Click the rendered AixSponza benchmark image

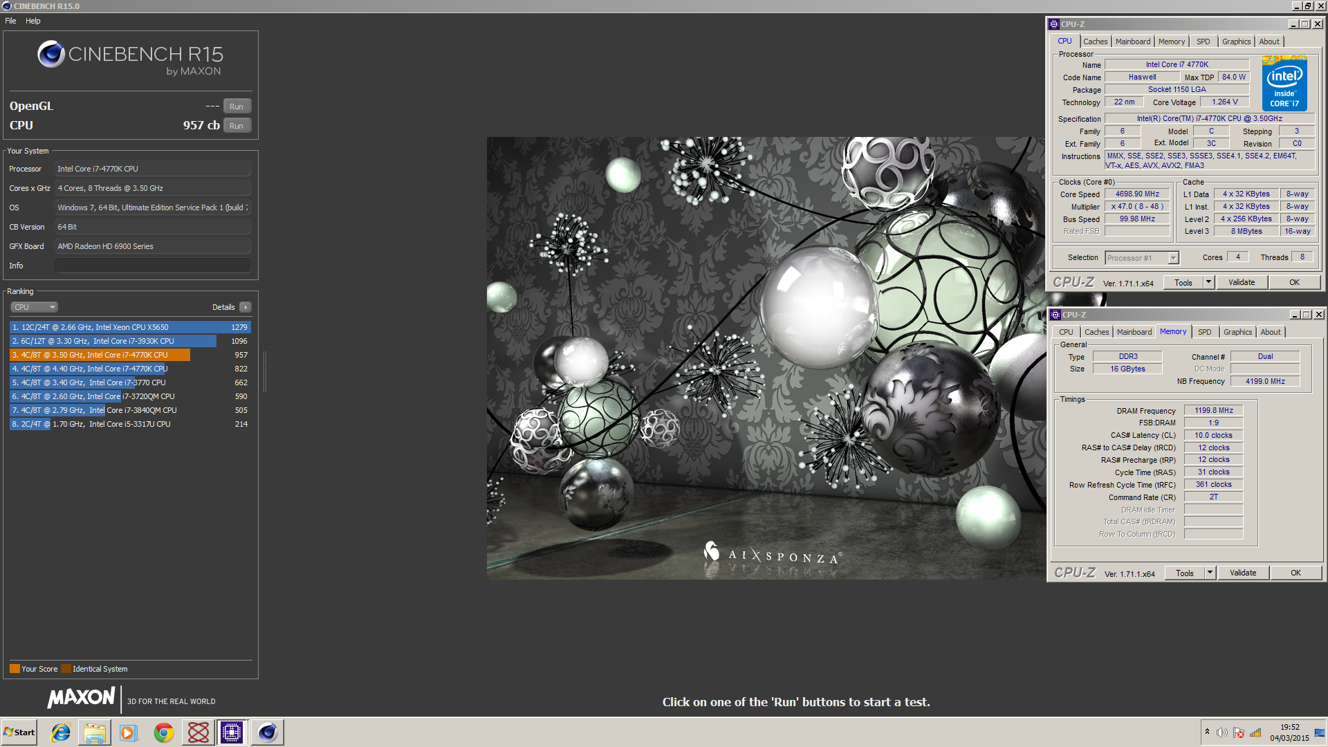(x=766, y=358)
